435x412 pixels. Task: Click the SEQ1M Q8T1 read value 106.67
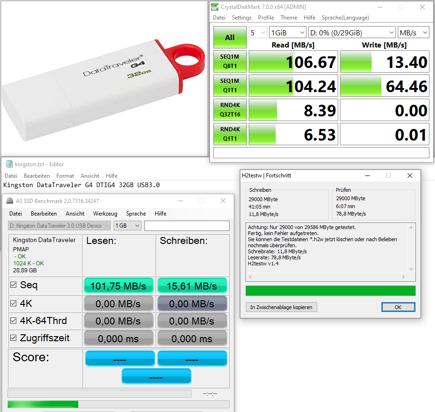point(293,61)
